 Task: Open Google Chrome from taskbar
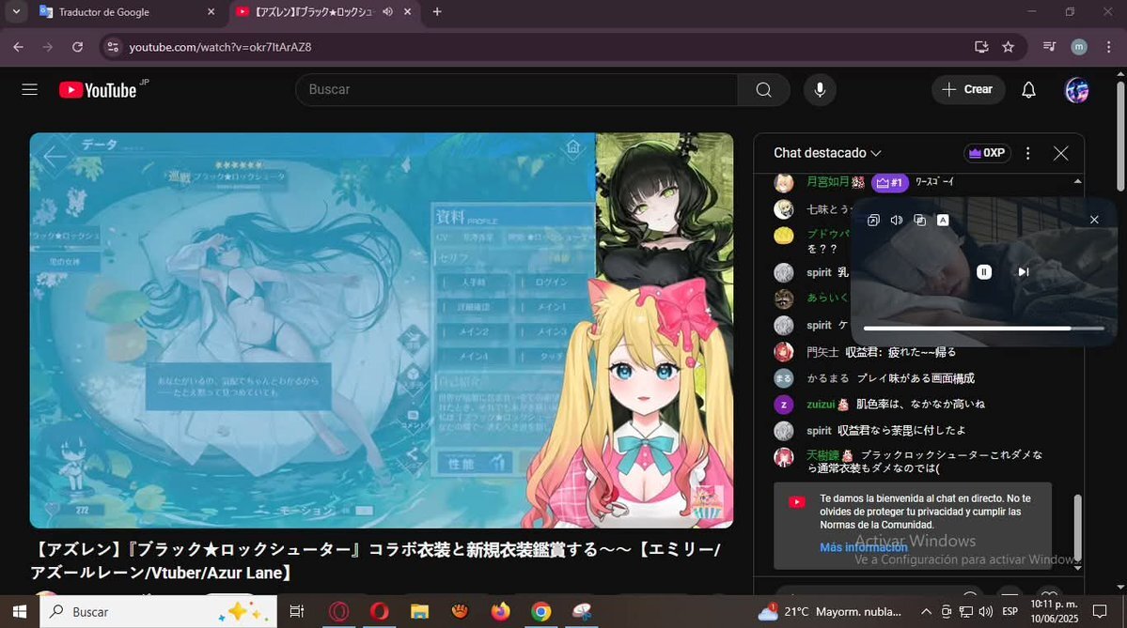pyautogui.click(x=541, y=611)
